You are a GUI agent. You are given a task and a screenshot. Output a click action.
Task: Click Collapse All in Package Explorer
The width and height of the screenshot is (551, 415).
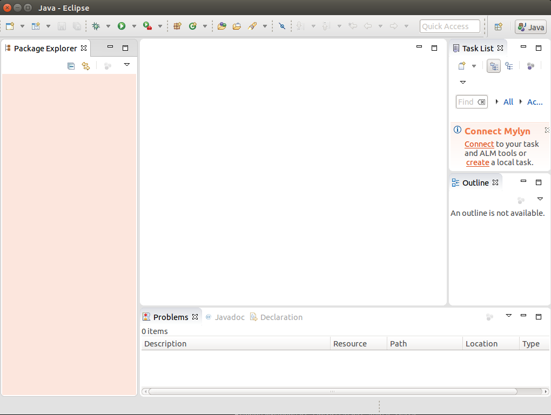71,66
